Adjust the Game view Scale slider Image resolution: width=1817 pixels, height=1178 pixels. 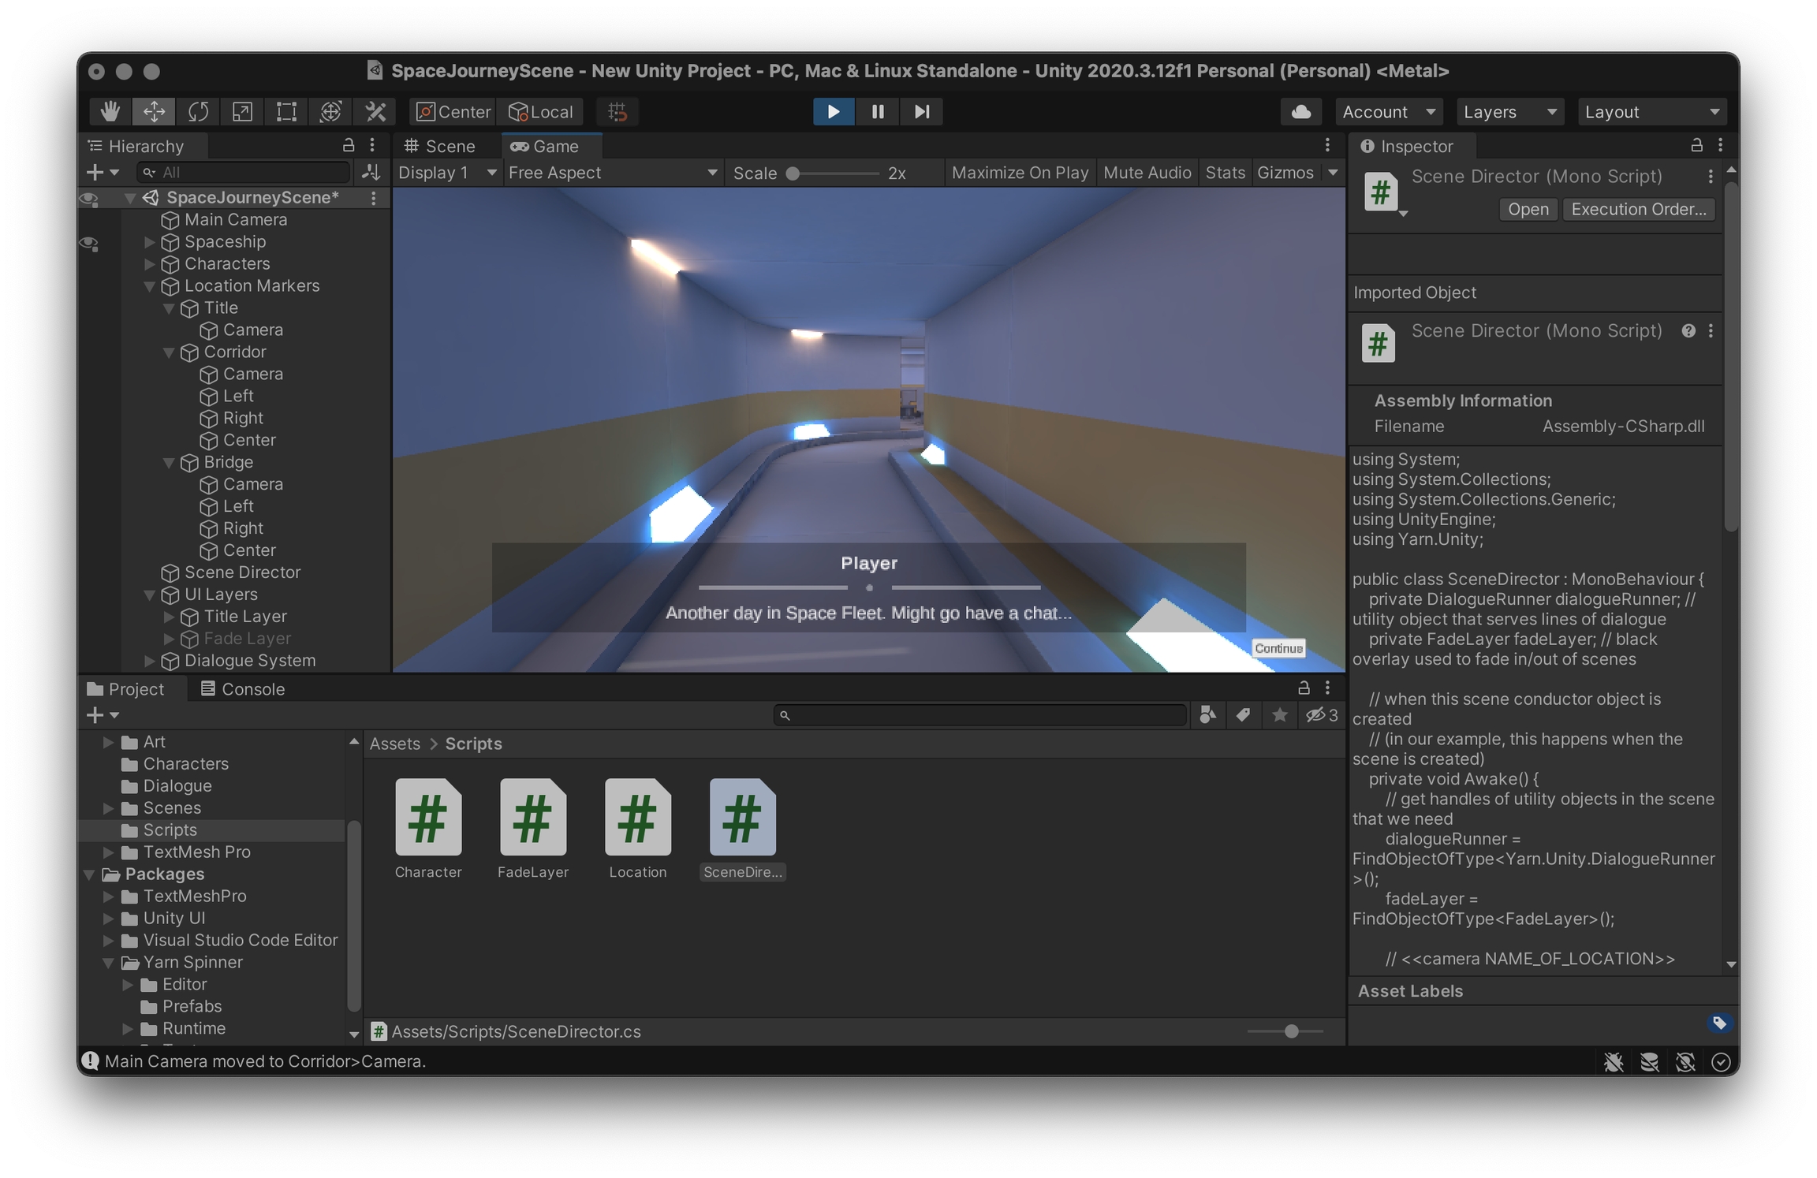pyautogui.click(x=793, y=173)
